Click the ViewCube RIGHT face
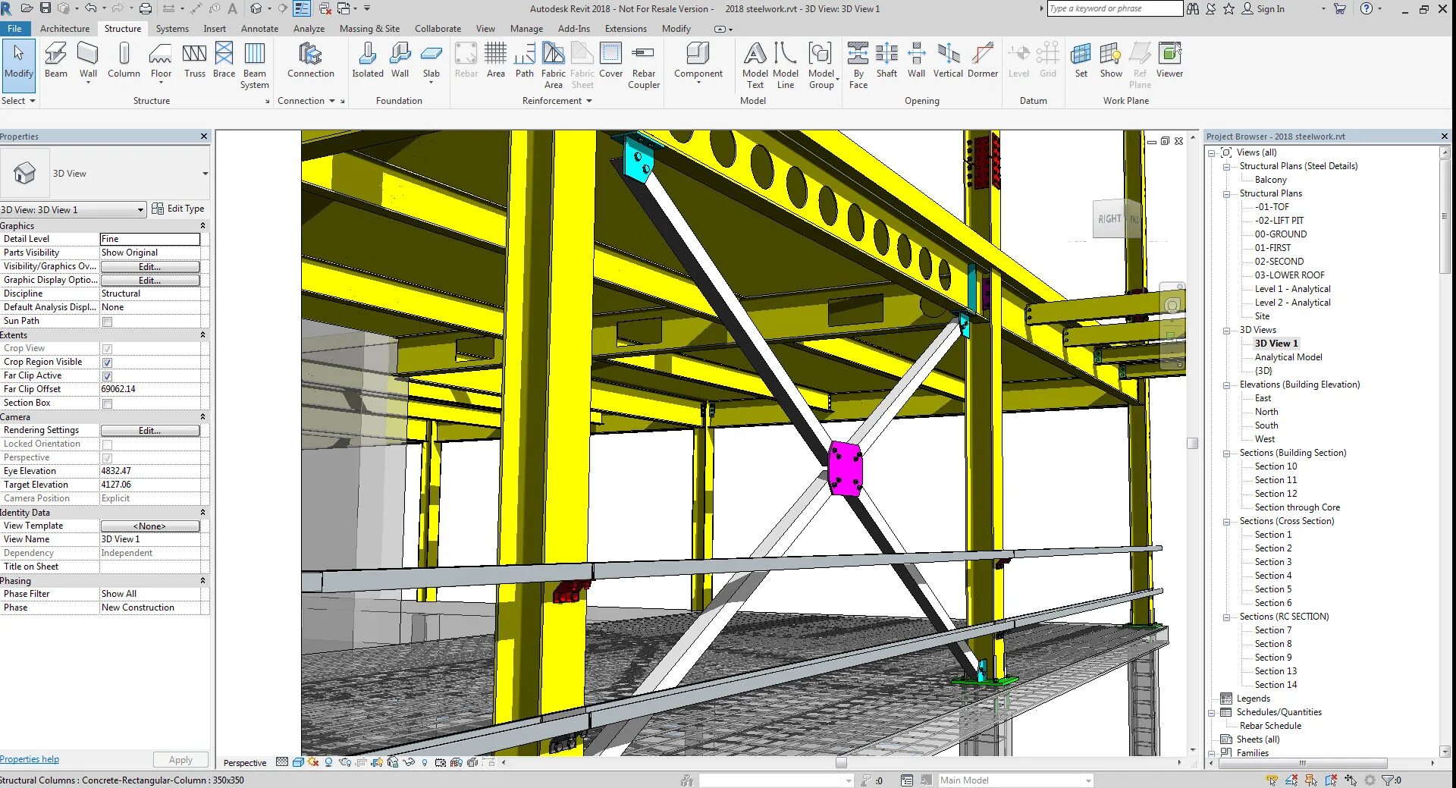Image resolution: width=1456 pixels, height=788 pixels. [x=1109, y=219]
